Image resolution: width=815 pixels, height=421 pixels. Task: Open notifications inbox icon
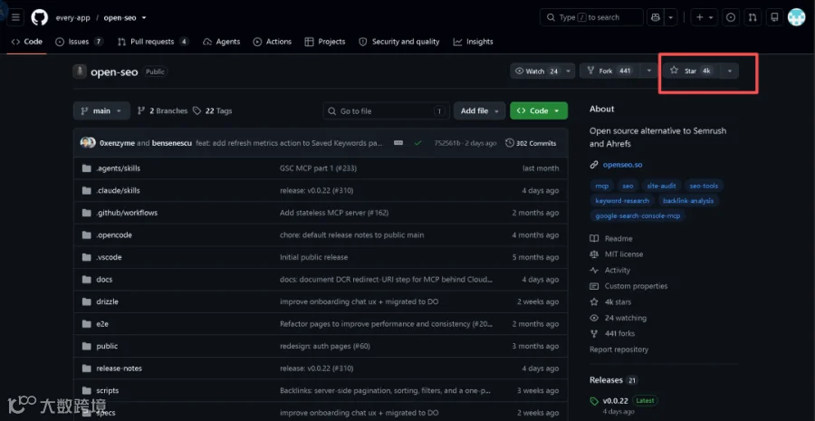tap(774, 18)
